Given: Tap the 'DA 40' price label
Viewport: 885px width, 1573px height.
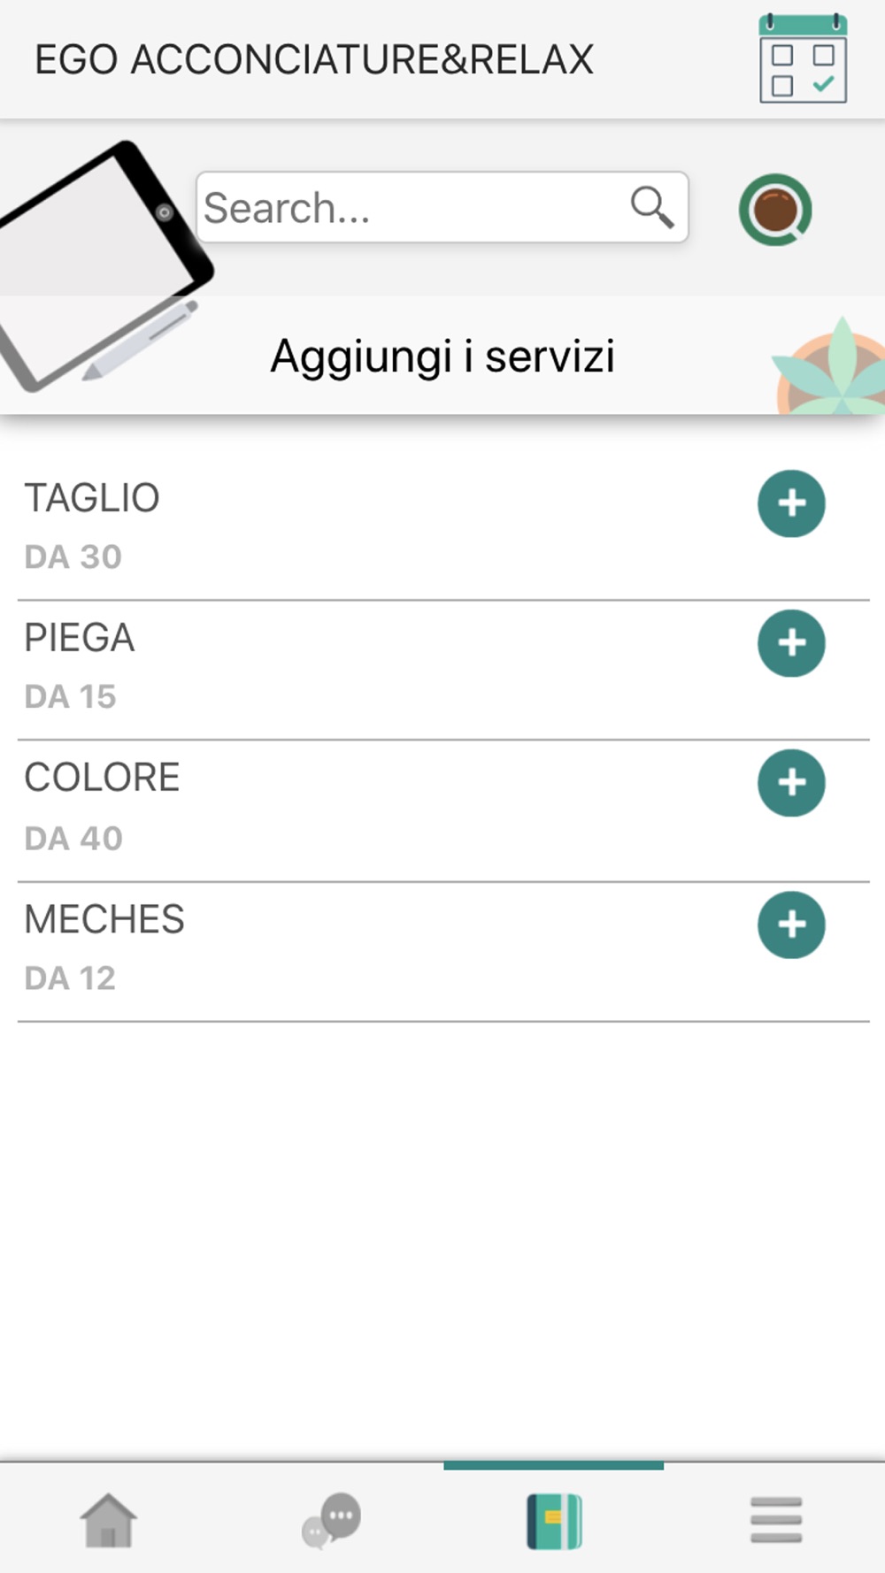Looking at the screenshot, I should [73, 838].
